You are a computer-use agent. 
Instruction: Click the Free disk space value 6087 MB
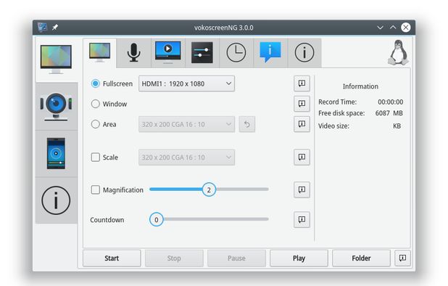389,113
